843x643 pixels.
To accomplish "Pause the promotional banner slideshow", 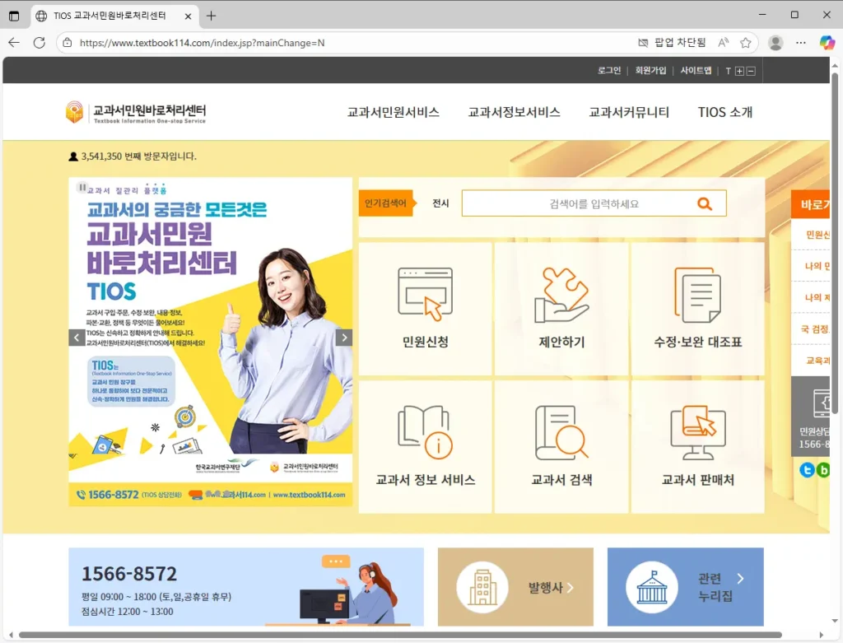I will tap(82, 188).
